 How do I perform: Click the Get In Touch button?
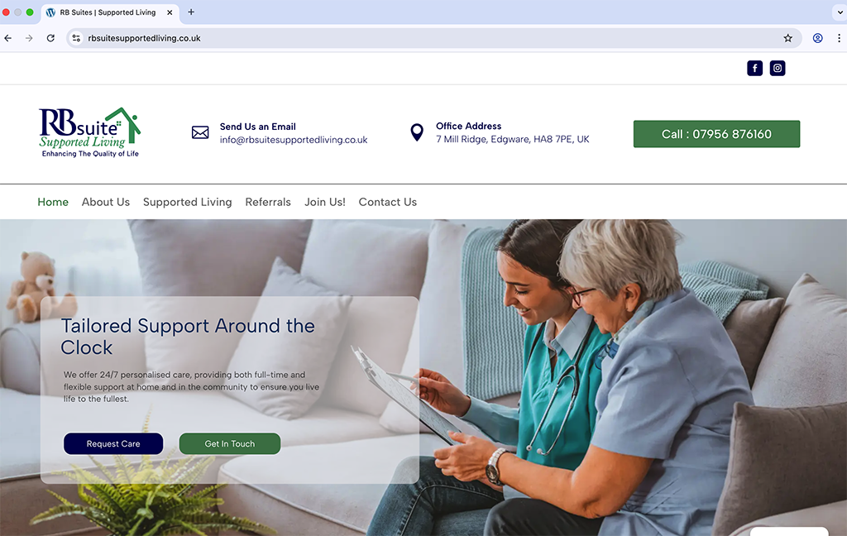point(230,443)
